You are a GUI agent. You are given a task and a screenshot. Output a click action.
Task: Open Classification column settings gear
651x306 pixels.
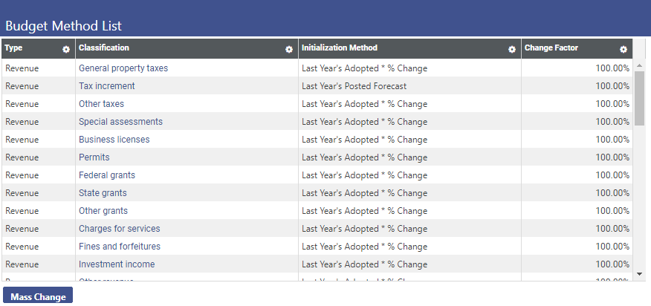pyautogui.click(x=289, y=49)
